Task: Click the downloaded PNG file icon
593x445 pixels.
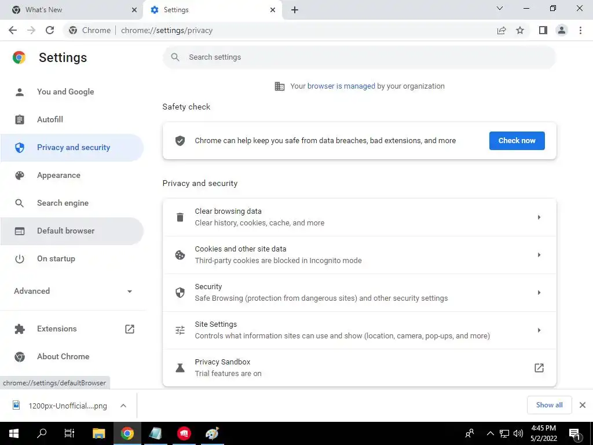Action: click(x=16, y=406)
